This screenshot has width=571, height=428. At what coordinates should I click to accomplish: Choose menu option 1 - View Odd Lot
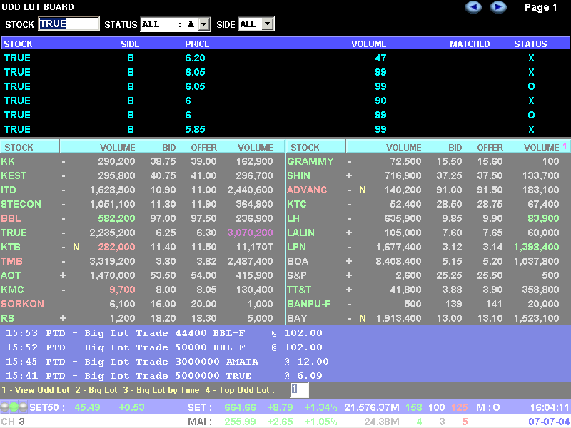click(x=36, y=390)
